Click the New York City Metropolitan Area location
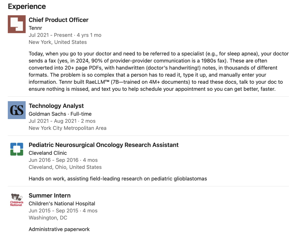296x234 pixels. (67, 128)
